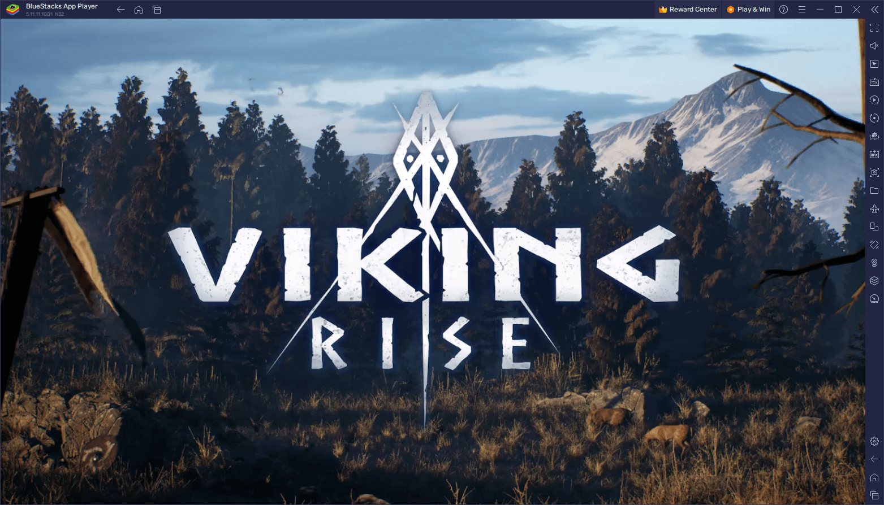Viewport: 884px width, 505px height.
Task: Take a screenshot with sidebar camera icon
Action: coord(874,172)
